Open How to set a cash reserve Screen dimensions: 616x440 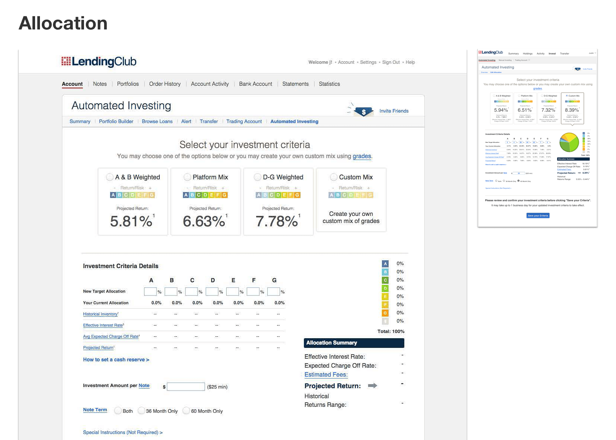pyautogui.click(x=116, y=360)
